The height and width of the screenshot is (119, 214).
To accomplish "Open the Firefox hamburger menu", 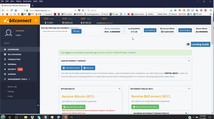I will pyautogui.click(x=211, y=10).
